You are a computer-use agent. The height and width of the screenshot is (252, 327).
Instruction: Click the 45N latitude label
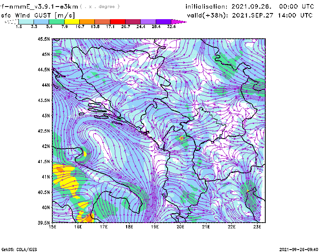pos(46,54)
